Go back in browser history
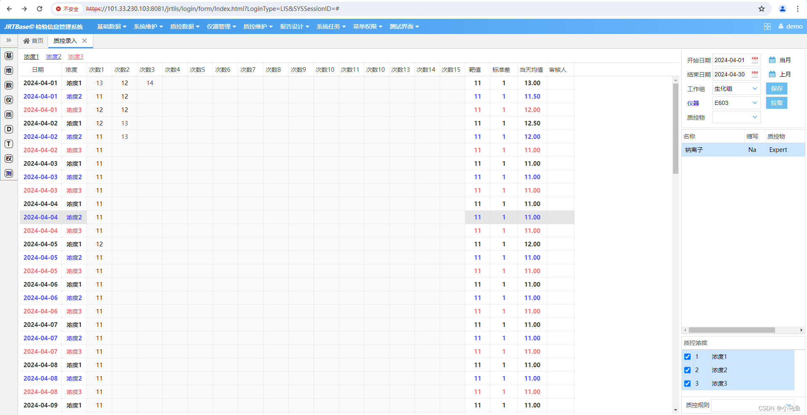This screenshot has width=807, height=415. coord(9,9)
